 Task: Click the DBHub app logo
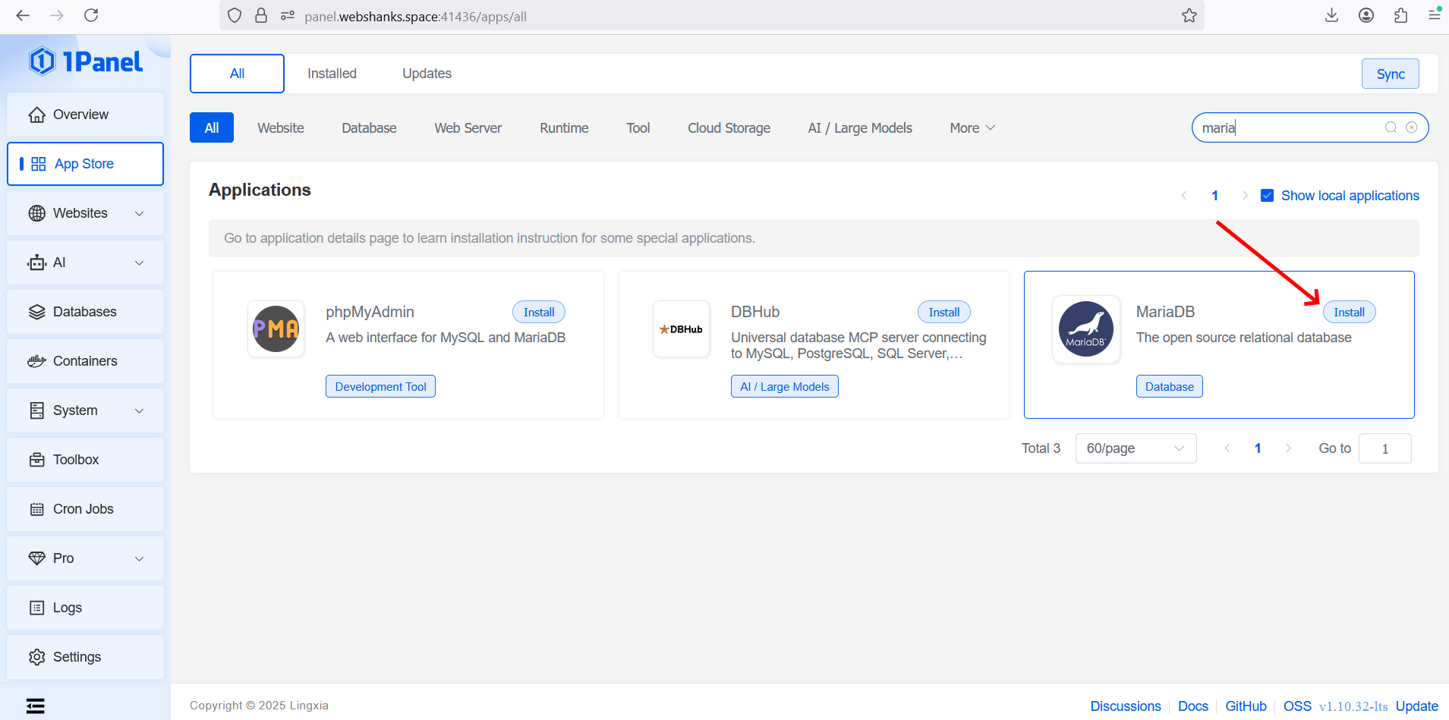tap(682, 329)
